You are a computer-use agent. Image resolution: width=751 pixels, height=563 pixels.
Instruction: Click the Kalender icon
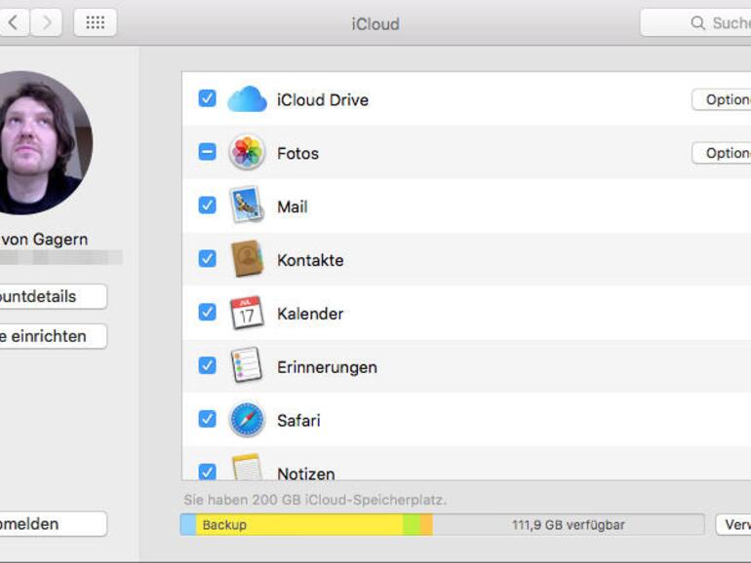click(x=247, y=313)
